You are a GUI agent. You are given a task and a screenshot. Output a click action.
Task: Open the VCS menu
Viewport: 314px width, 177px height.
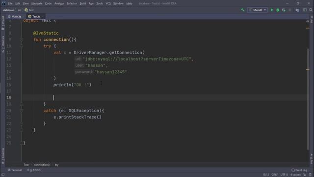click(x=108, y=3)
